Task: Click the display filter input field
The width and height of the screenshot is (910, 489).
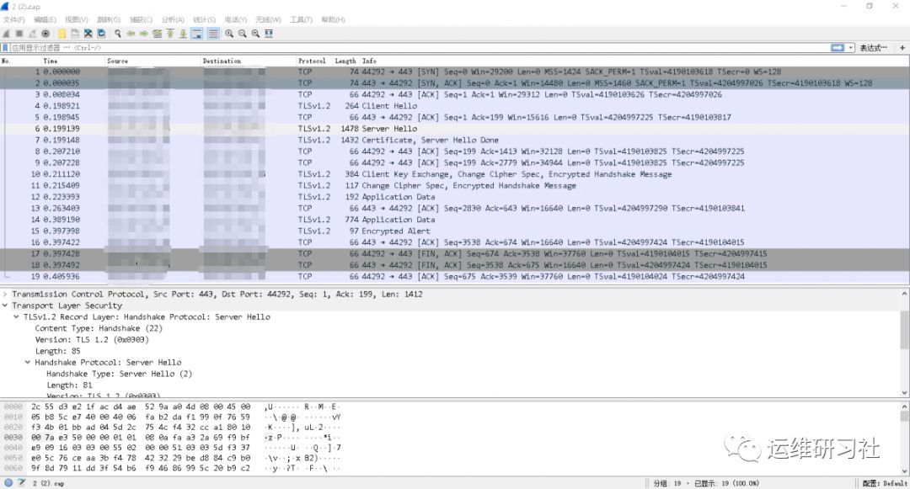Action: (x=419, y=47)
